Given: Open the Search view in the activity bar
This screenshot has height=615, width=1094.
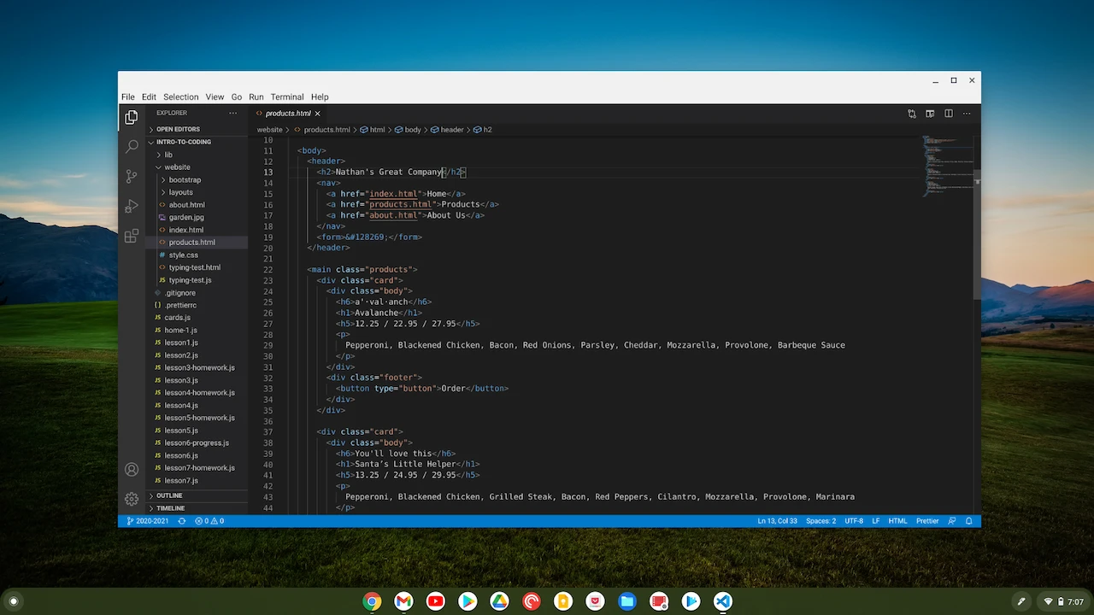Looking at the screenshot, I should [x=132, y=147].
